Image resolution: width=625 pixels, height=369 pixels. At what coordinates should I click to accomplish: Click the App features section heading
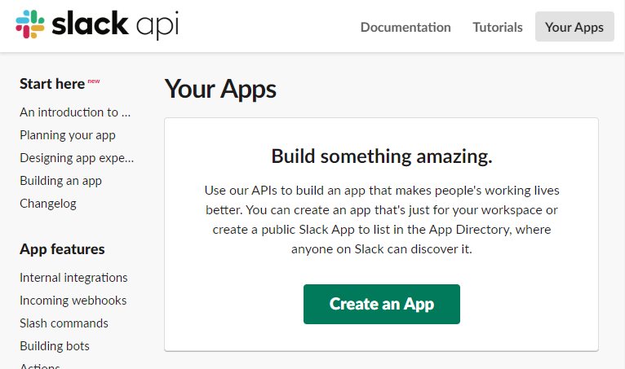pos(62,249)
